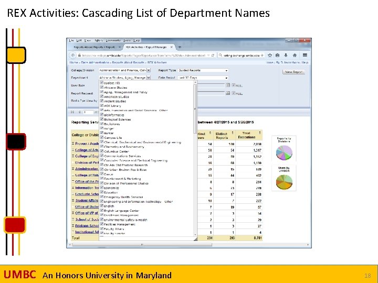This screenshot has height=283, width=378.
Task: Expand the College of Arts row
Action: [73, 150]
